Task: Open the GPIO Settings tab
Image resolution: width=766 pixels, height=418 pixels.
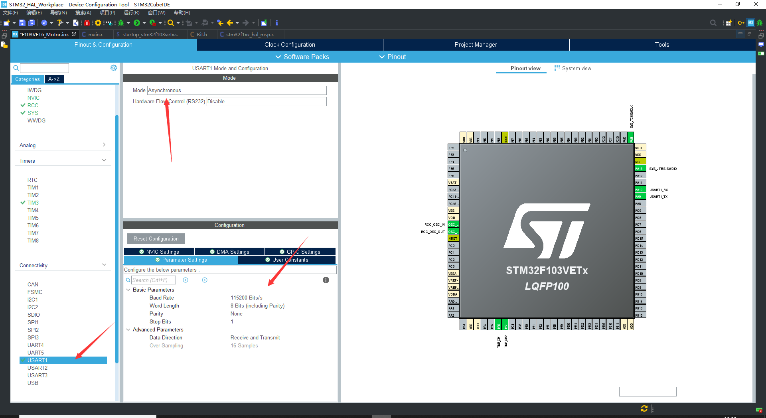Action: [x=300, y=252]
